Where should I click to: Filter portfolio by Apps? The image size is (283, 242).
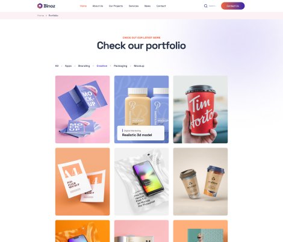coord(68,66)
